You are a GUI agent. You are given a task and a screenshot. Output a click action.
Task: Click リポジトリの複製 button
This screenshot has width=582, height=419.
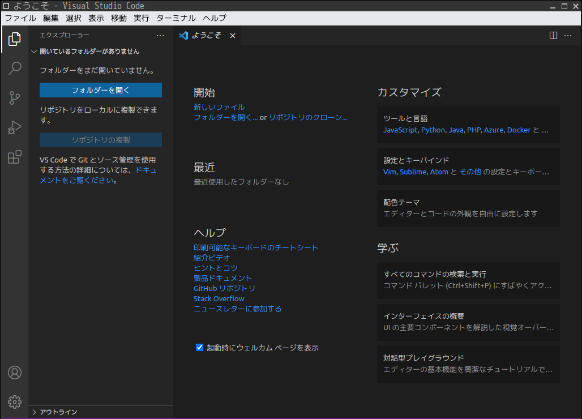tap(101, 140)
